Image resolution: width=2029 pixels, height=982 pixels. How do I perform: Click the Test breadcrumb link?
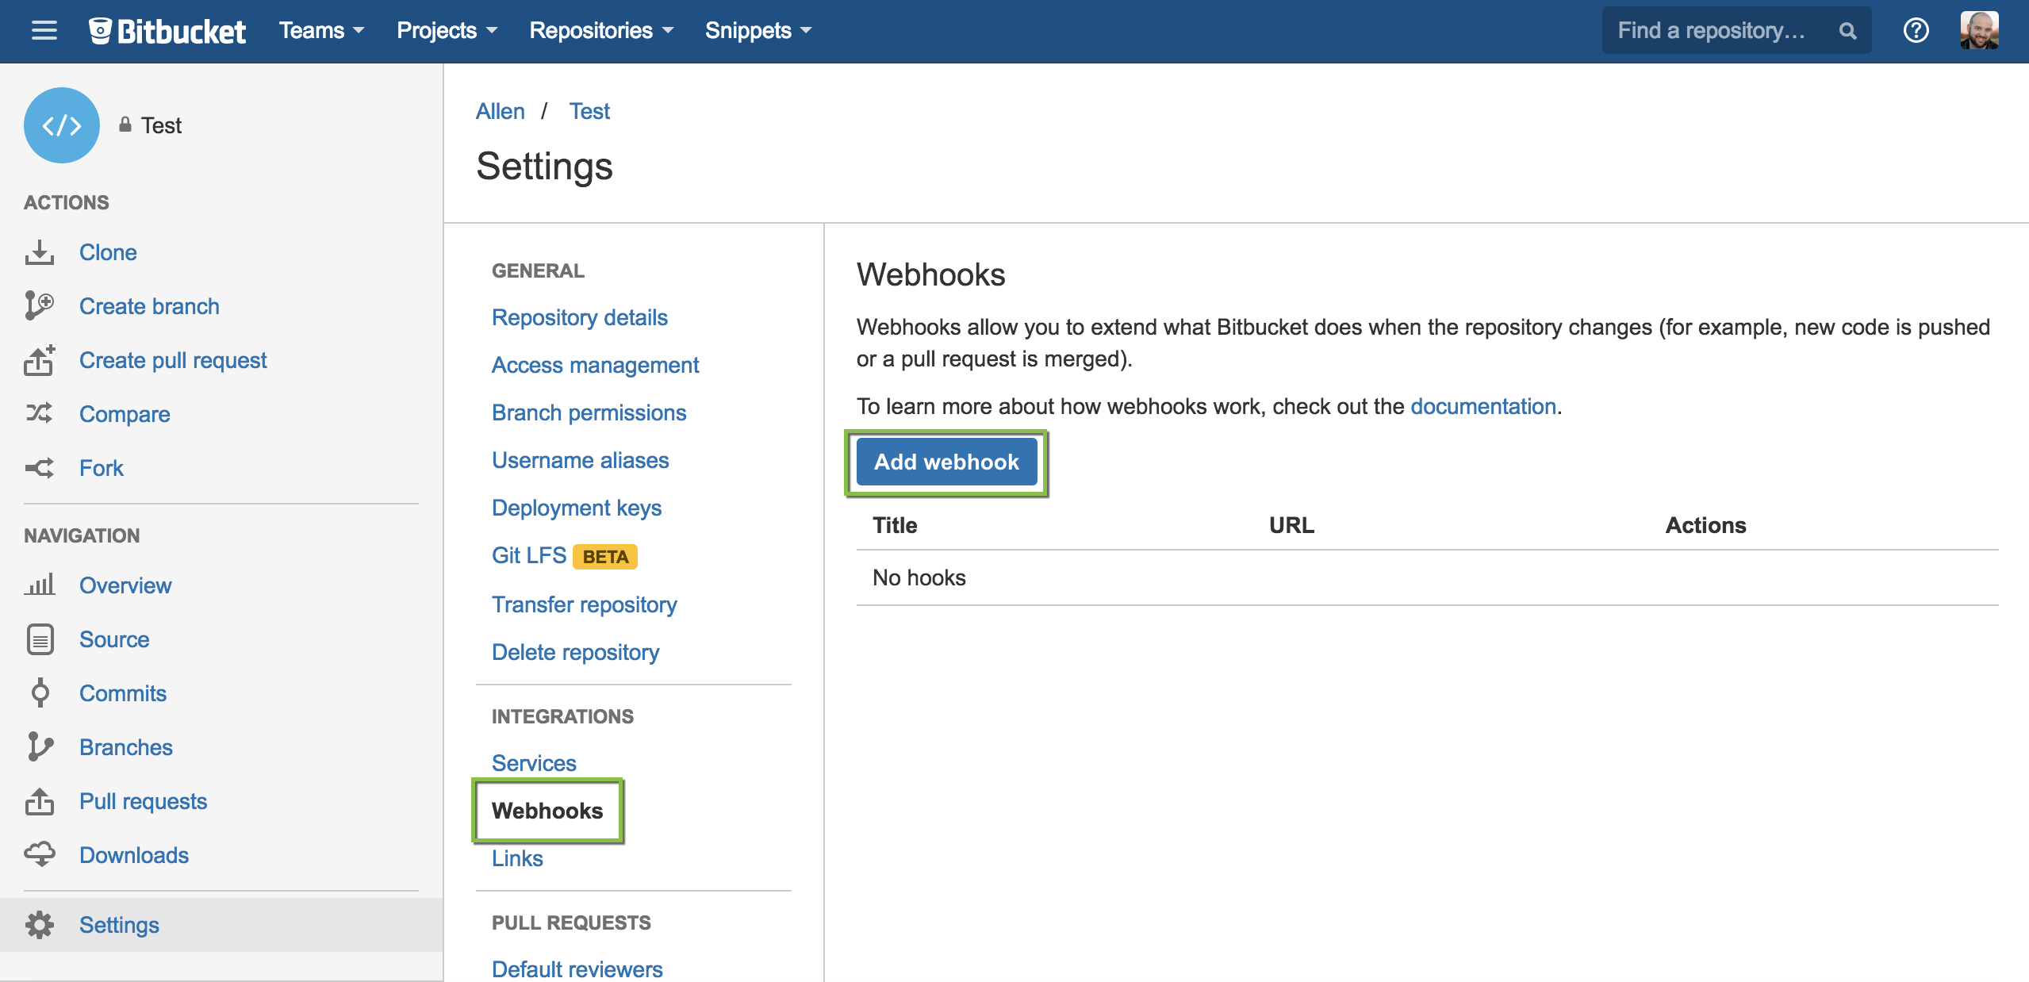(x=589, y=111)
